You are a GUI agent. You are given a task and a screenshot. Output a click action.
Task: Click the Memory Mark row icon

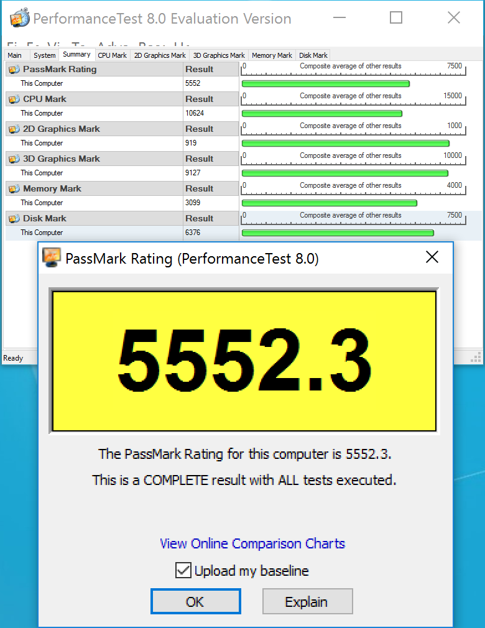coord(14,188)
